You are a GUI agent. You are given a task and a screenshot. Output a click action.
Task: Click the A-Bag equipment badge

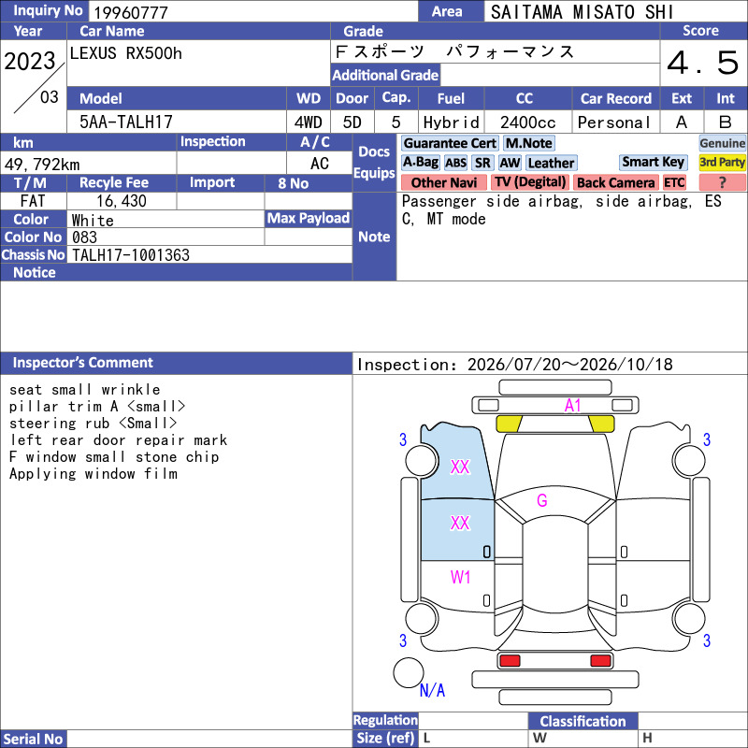pyautogui.click(x=420, y=163)
